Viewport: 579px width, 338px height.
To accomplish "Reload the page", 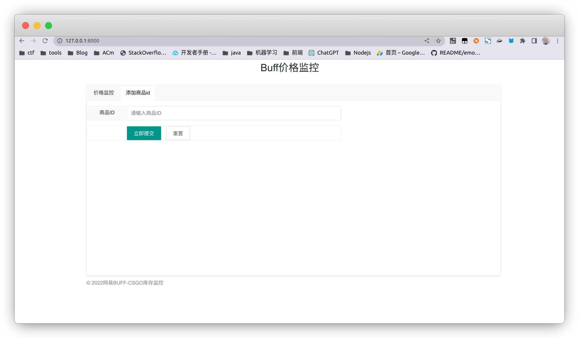I will point(45,41).
